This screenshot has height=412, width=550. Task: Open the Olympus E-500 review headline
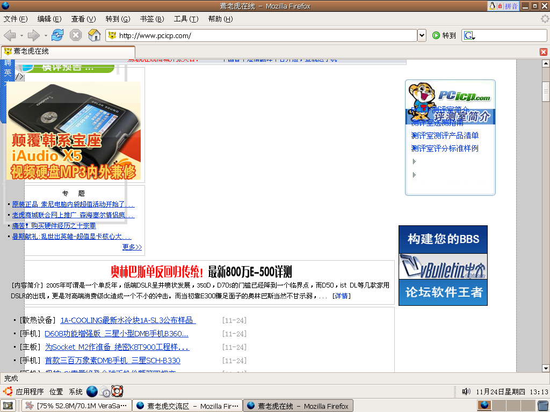(x=201, y=271)
